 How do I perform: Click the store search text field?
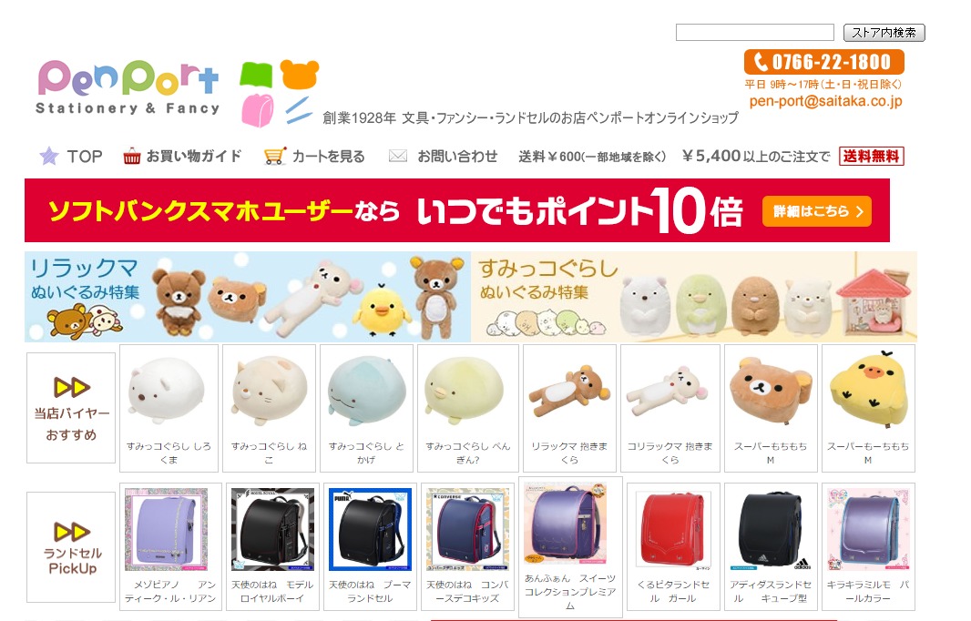tap(755, 32)
